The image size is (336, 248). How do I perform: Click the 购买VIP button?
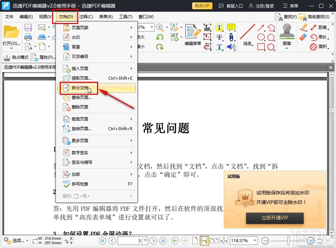click(202, 6)
